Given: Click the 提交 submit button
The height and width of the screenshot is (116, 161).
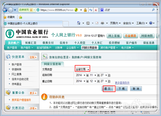Looking at the screenshot, I should point(108,89).
